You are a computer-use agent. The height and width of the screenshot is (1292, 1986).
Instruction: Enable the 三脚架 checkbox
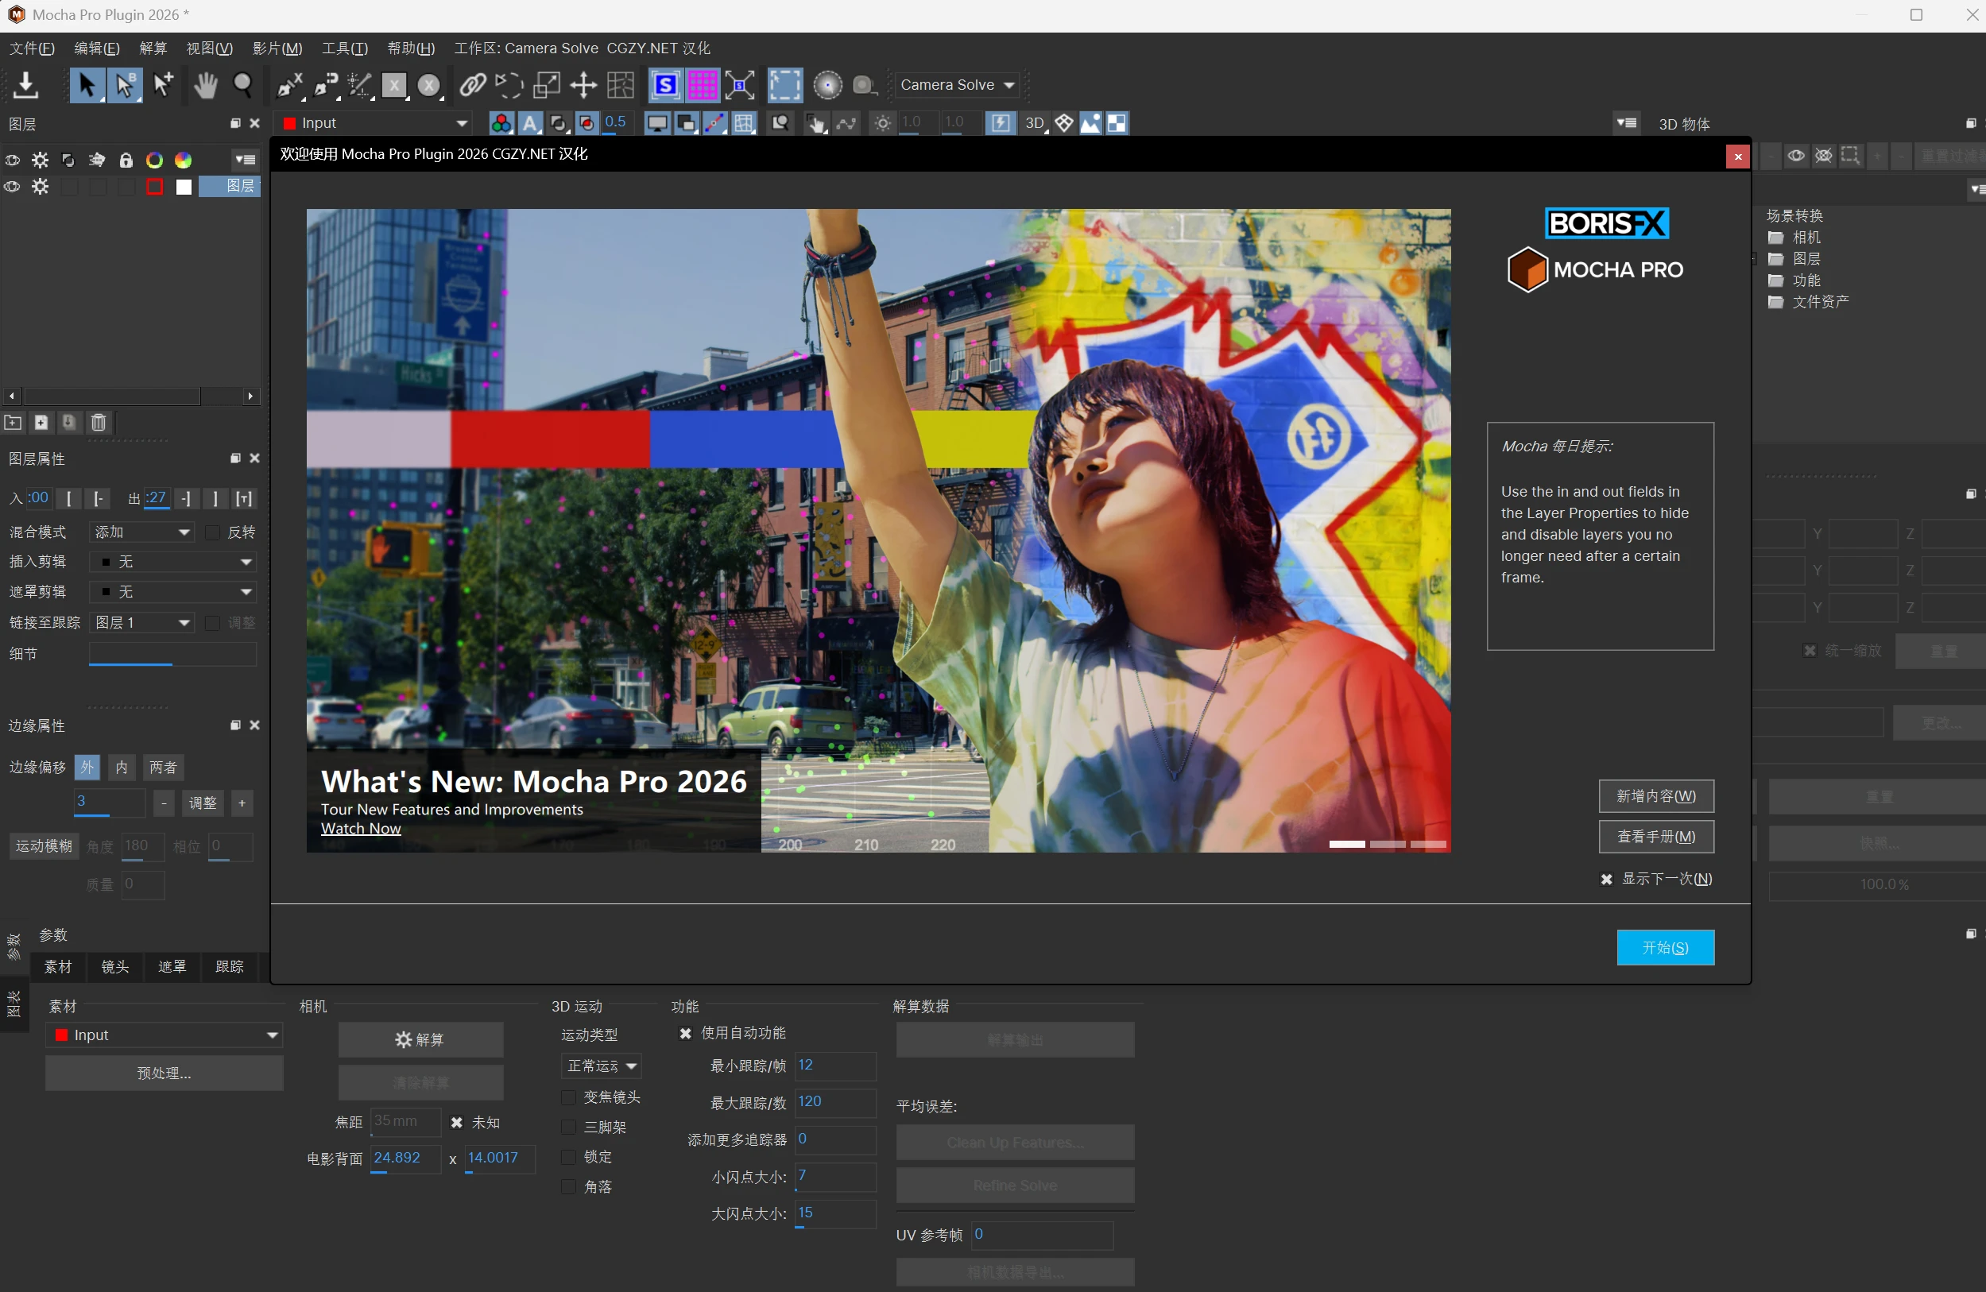click(x=568, y=1128)
